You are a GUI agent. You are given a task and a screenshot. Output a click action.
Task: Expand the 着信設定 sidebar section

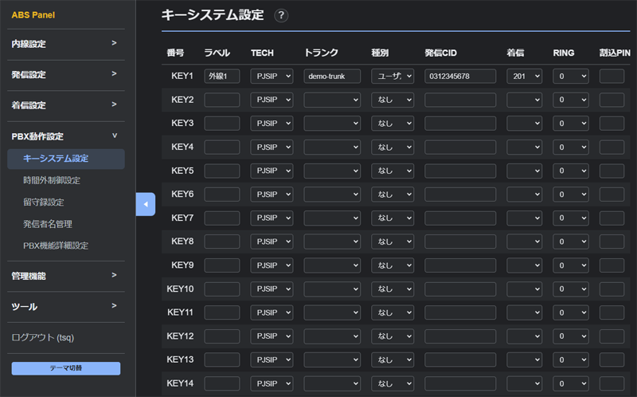64,105
